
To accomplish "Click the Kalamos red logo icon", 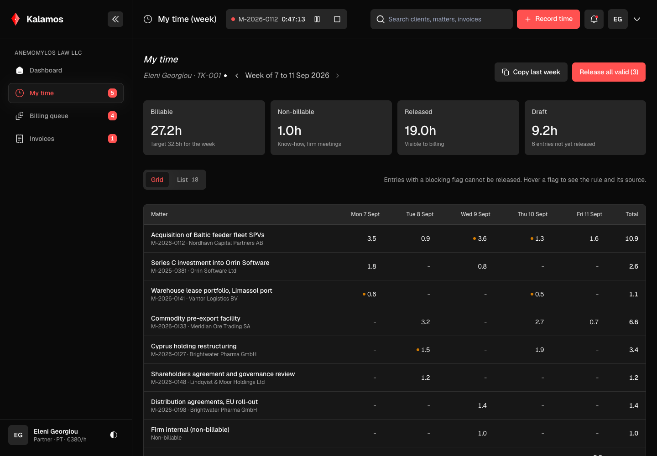I will 16,19.
